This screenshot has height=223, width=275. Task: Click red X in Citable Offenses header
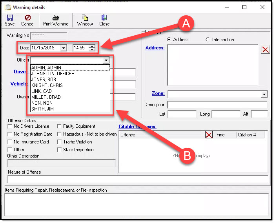point(209,135)
